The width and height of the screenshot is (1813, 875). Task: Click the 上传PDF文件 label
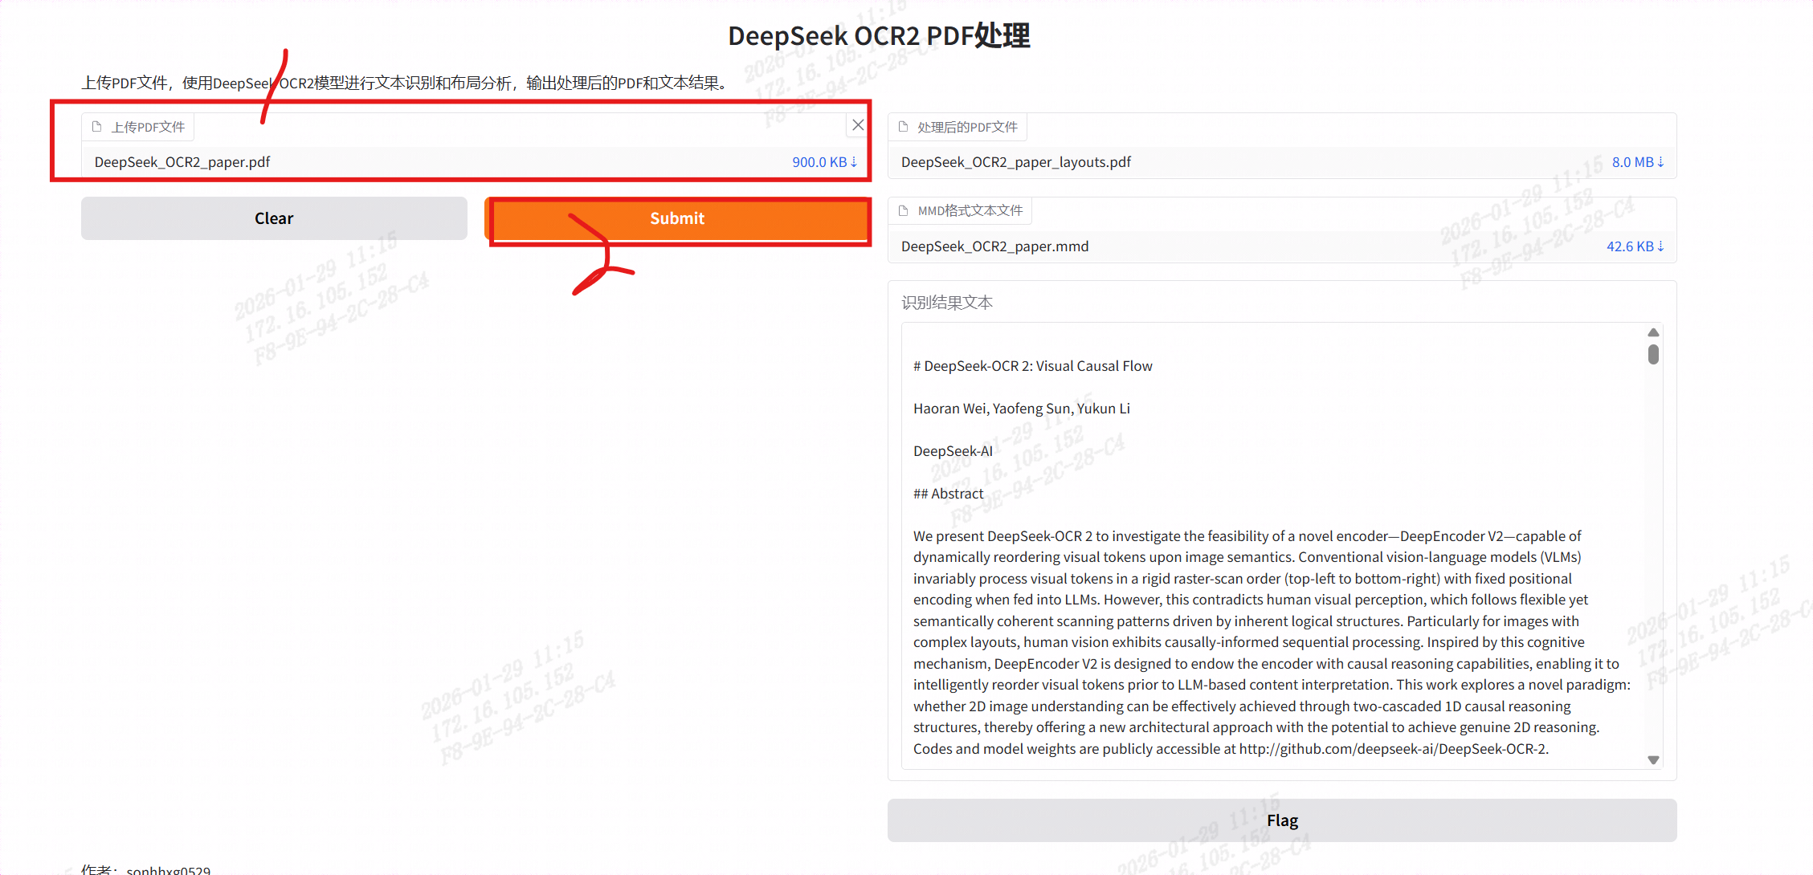click(148, 127)
